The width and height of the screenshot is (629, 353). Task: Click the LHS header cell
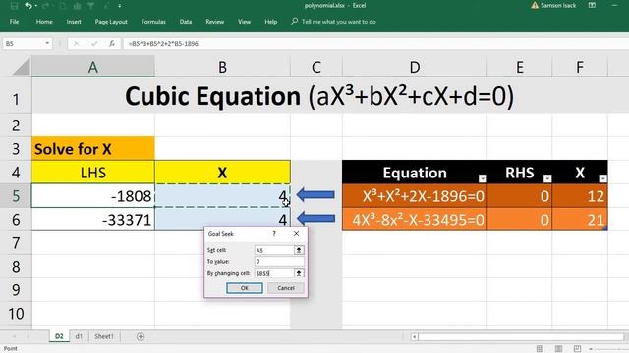[x=93, y=173]
